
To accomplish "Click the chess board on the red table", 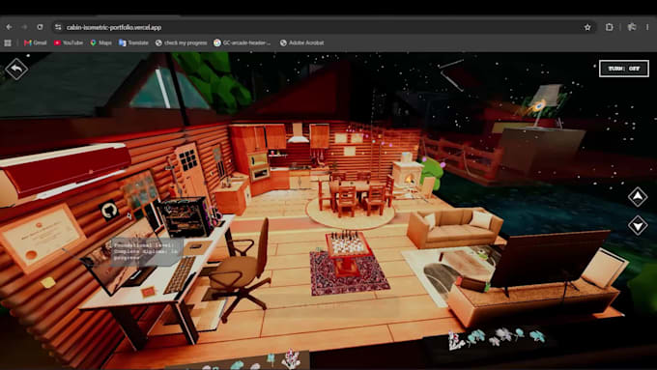I will tap(348, 242).
